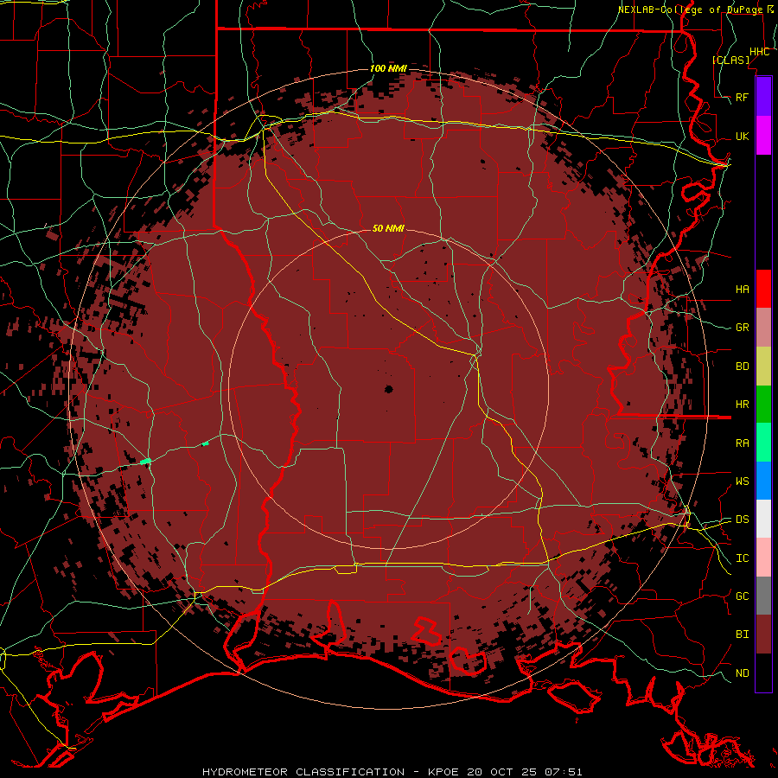
Task: Click the 'HA' legend label
Action: pyautogui.click(x=742, y=289)
